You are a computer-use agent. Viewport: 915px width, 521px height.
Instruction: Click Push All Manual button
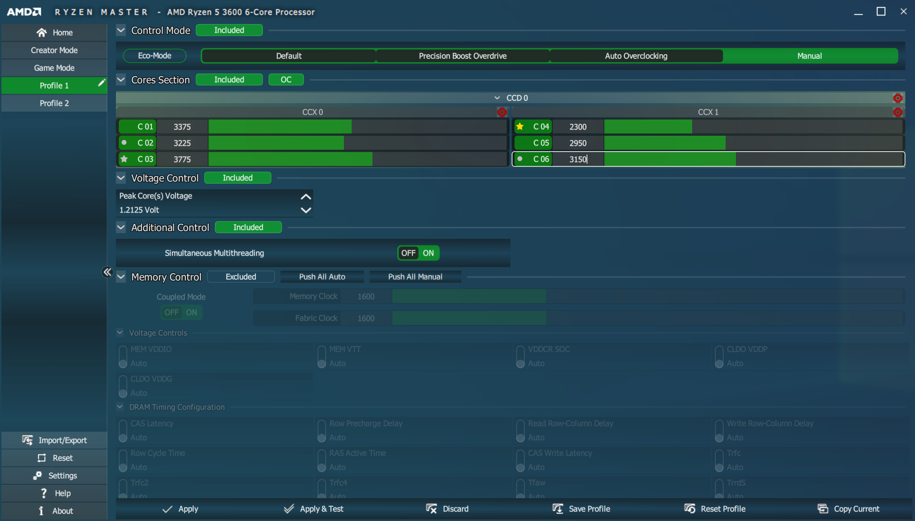(x=415, y=277)
